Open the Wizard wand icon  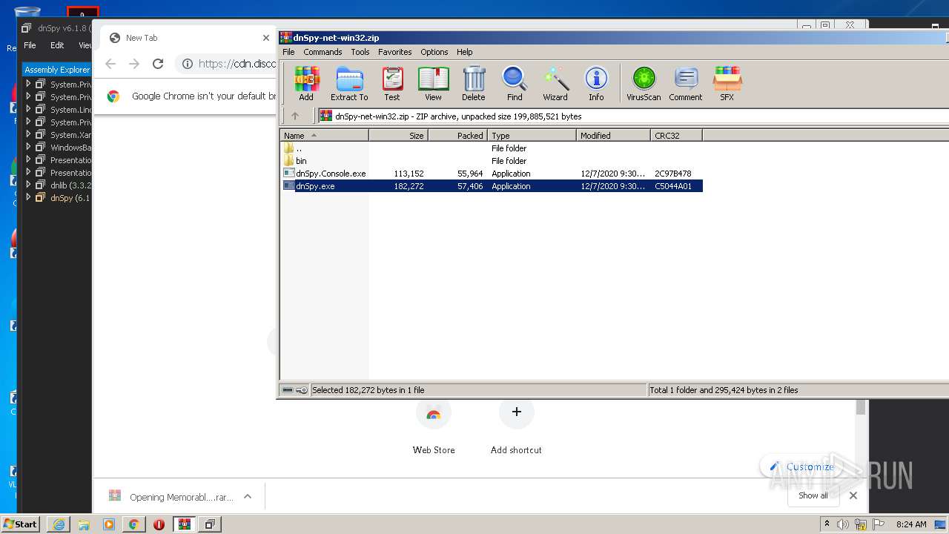click(x=555, y=83)
